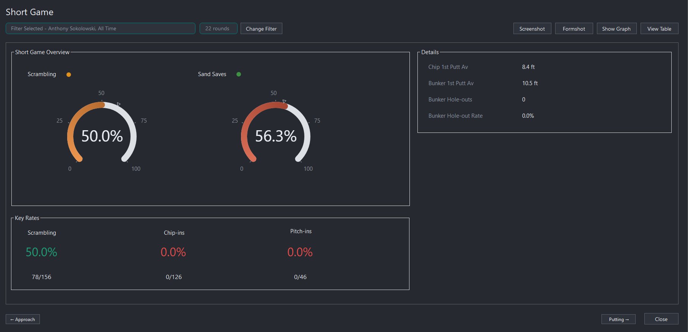The image size is (688, 332).
Task: Click the Scrambling gauge target triangle marker
Action: click(119, 104)
